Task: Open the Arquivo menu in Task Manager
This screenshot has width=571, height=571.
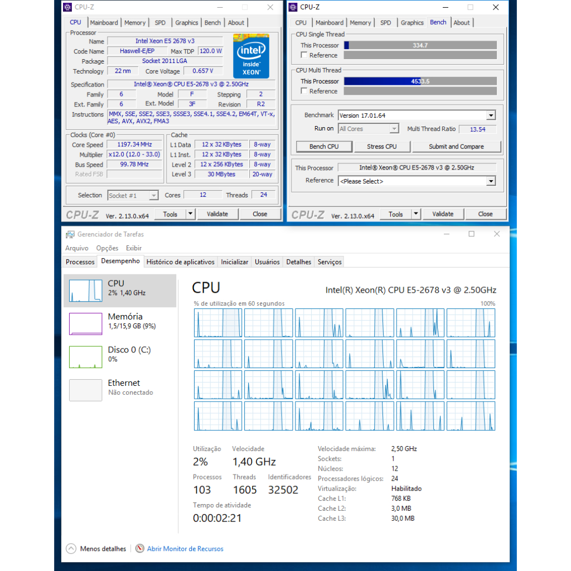Action: pos(77,248)
